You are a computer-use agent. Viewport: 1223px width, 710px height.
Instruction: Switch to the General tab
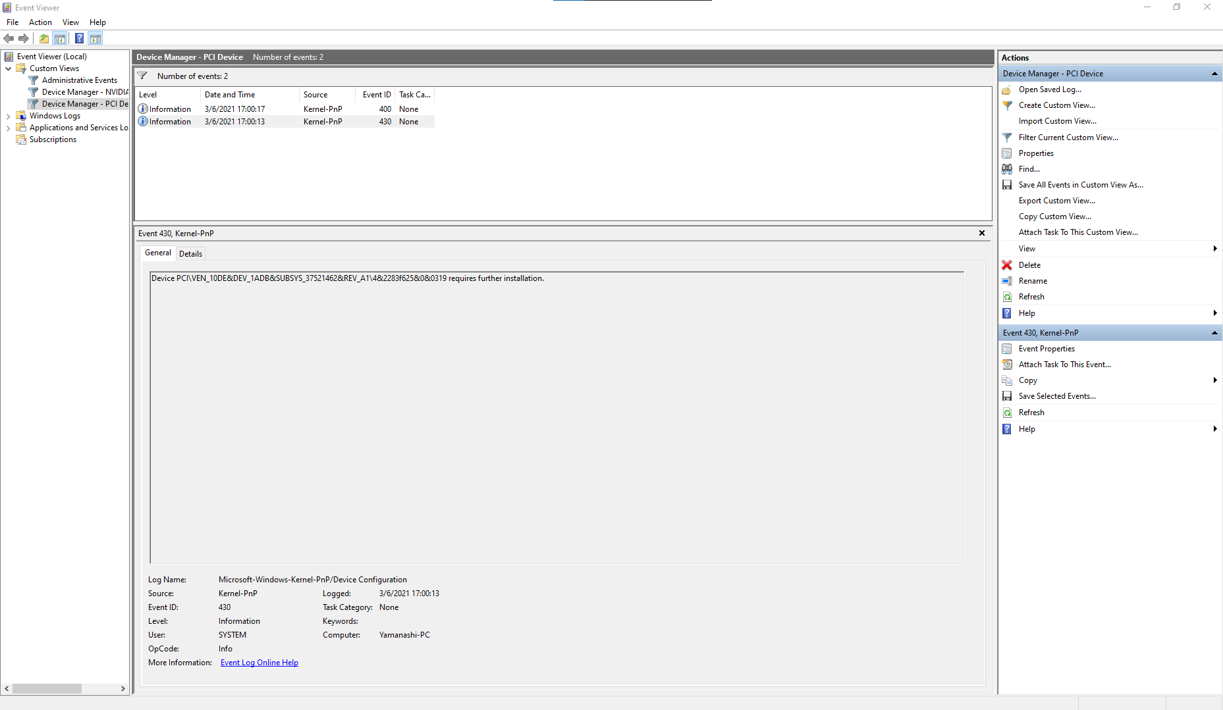(158, 253)
